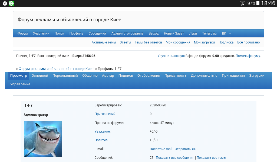
Task: Switch to the Приглашения tab
Action: pyautogui.click(x=233, y=76)
